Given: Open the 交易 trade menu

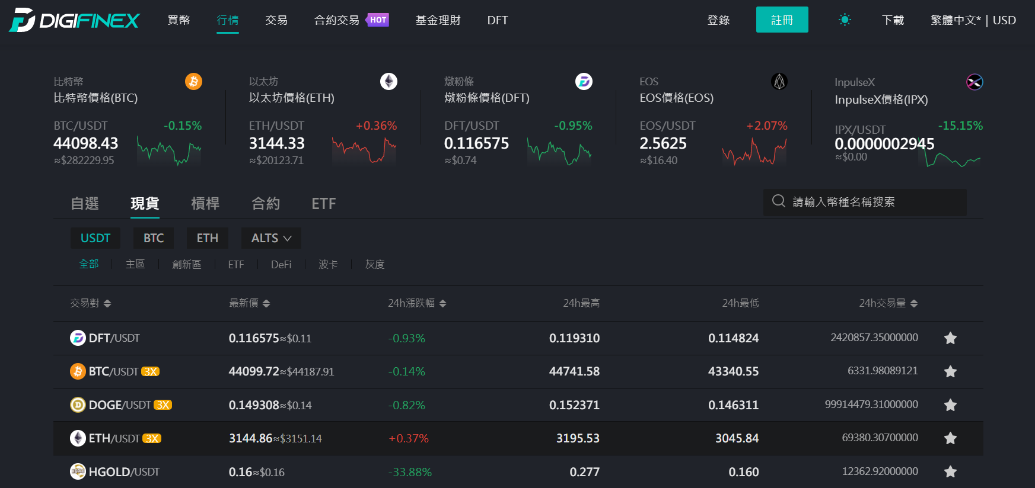Looking at the screenshot, I should [x=276, y=20].
